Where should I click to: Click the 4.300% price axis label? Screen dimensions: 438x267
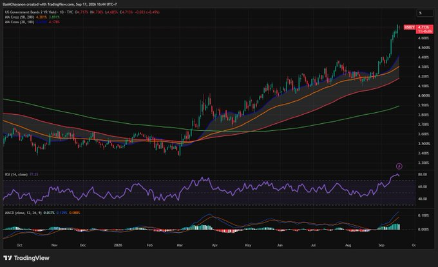click(x=424, y=67)
